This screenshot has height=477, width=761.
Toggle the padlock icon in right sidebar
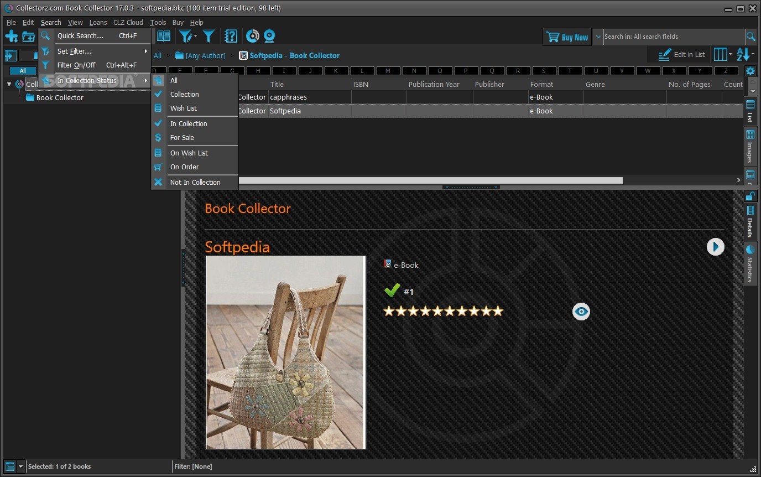pos(750,196)
